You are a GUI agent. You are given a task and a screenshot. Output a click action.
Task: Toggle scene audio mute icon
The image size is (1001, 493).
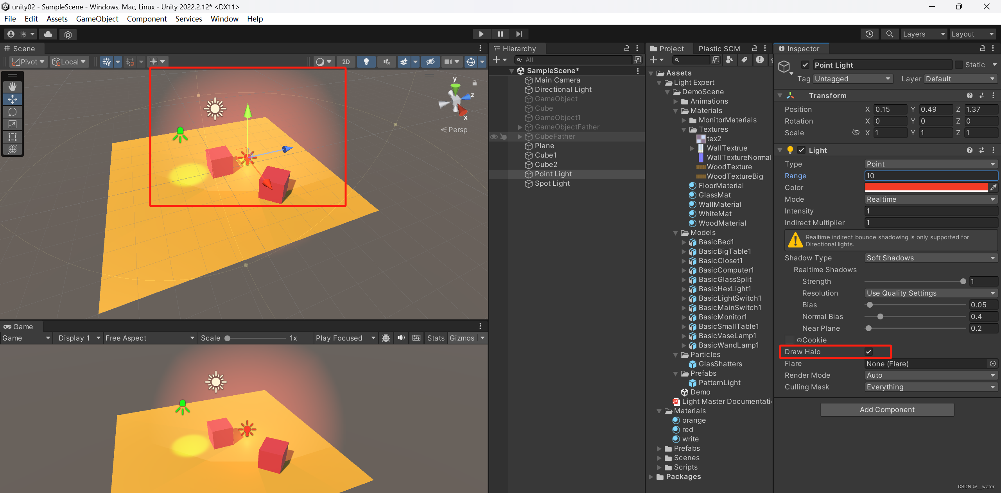coord(387,62)
